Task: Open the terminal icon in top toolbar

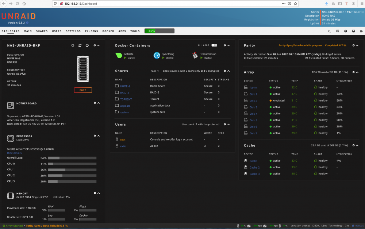Action: point(330,31)
